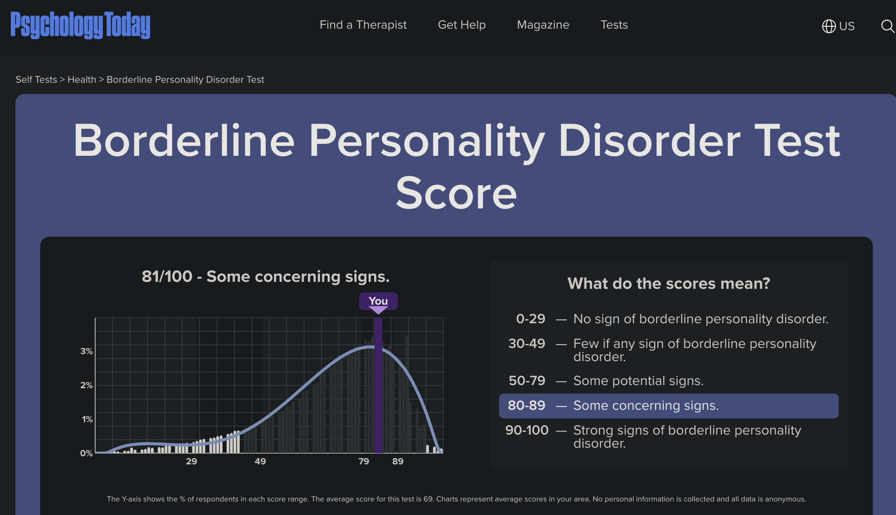The height and width of the screenshot is (515, 896).
Task: Click the US region selector label
Action: pos(847,26)
